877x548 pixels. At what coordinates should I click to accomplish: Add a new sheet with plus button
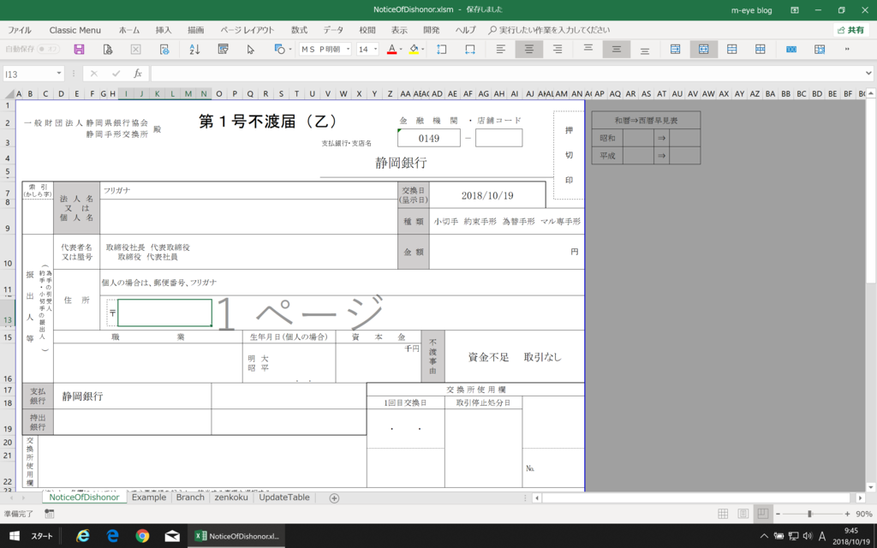[334, 497]
